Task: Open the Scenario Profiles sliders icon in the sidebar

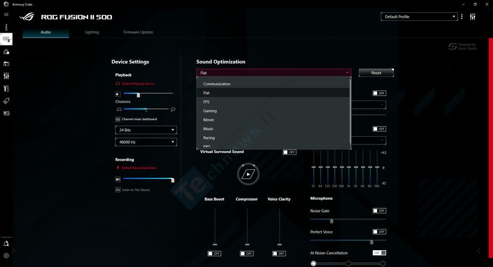Action: click(x=6, y=76)
